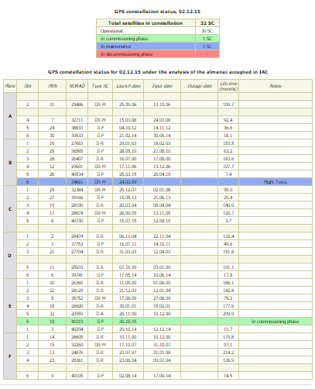The width and height of the screenshot is (315, 389).
Task: Click the 'Operational' row label
Action: click(111, 31)
